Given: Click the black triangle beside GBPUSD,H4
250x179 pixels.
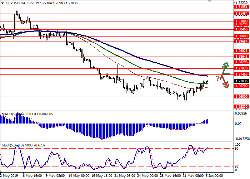Looking at the screenshot, I should point(2,3).
